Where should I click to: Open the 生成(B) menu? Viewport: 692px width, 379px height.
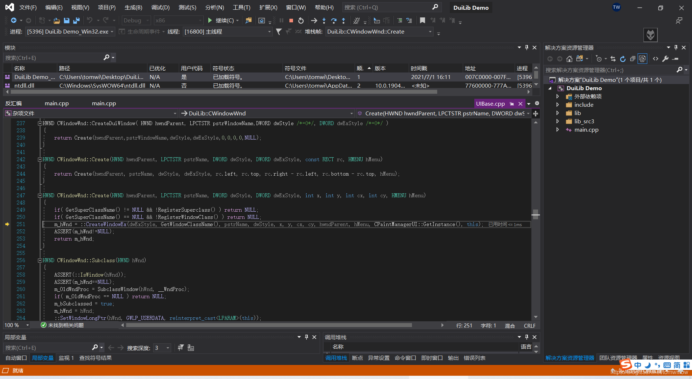(x=133, y=8)
